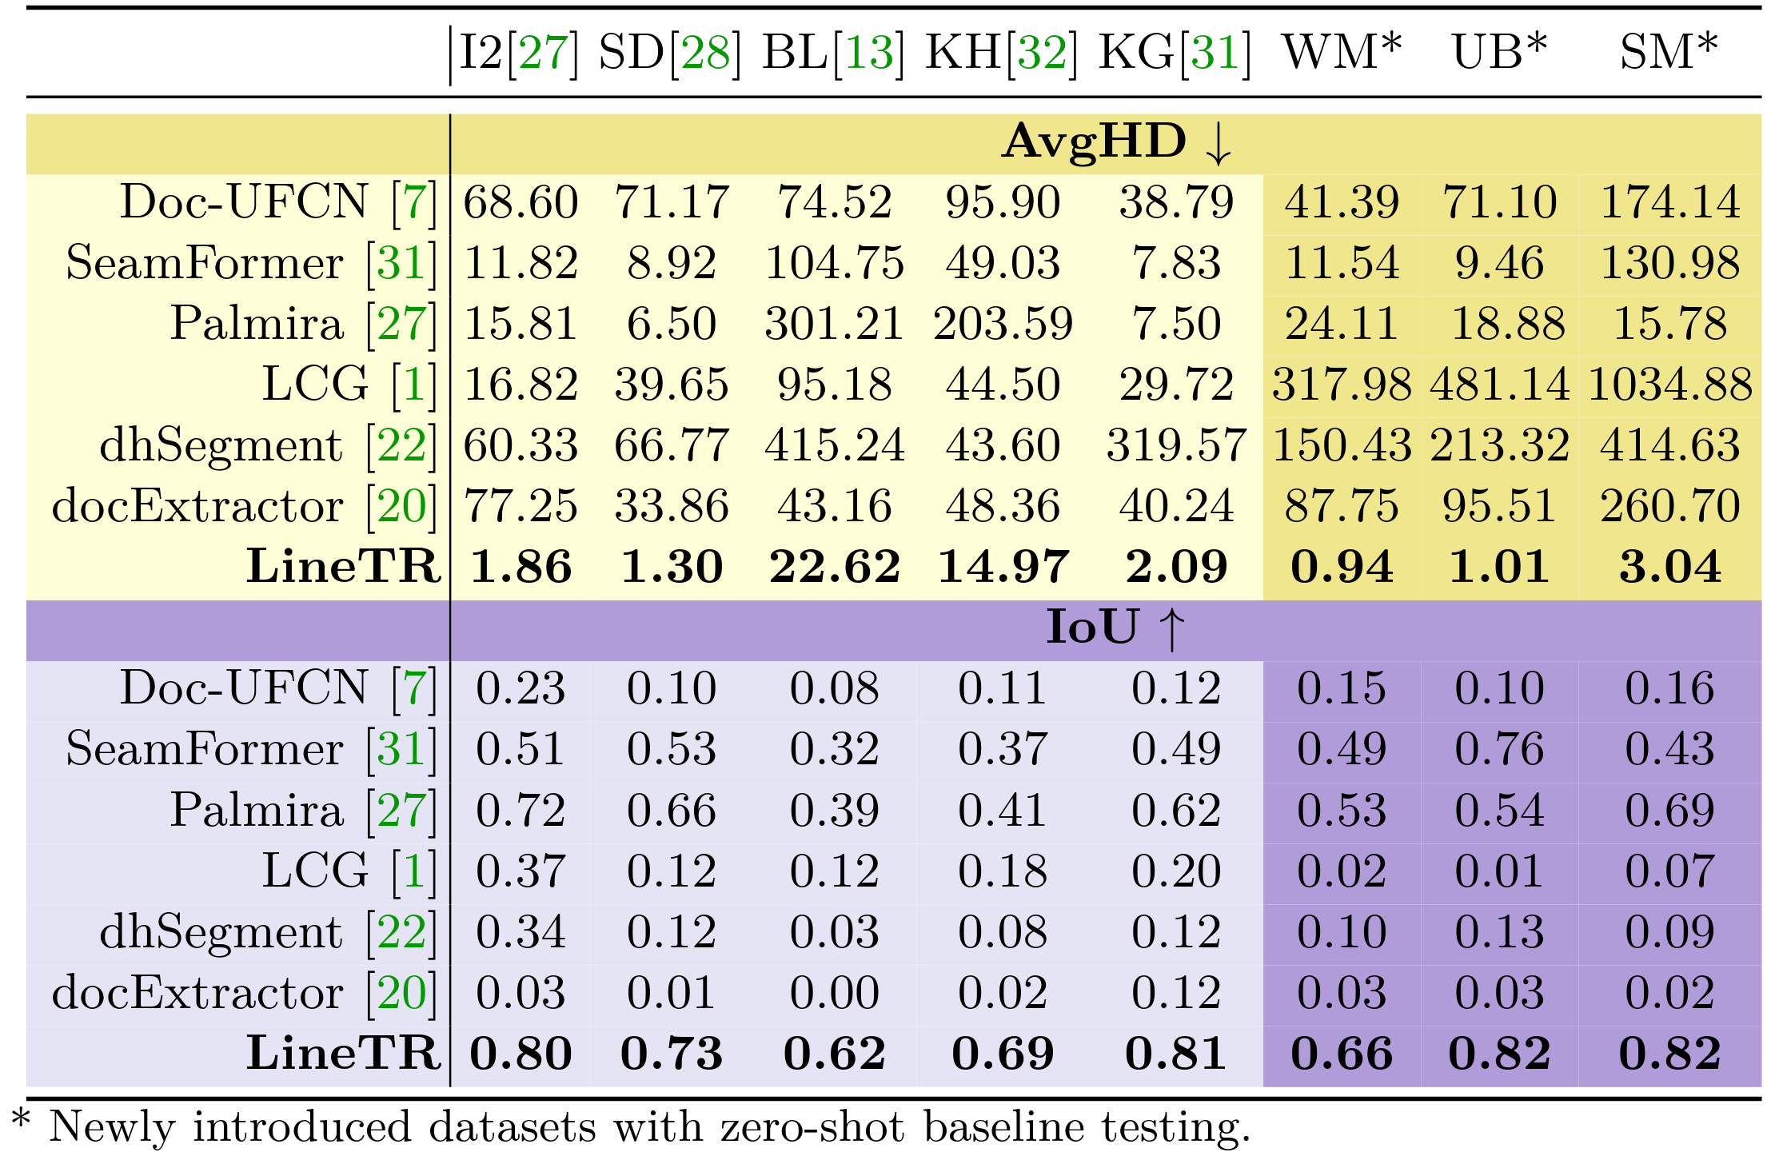Follow dhSegment citation [22] in AvgHD section
This screenshot has width=1783, height=1156.
click(x=401, y=445)
